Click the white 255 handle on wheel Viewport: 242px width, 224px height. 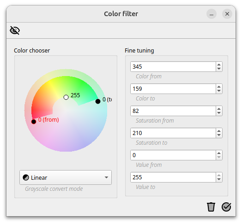66,97
